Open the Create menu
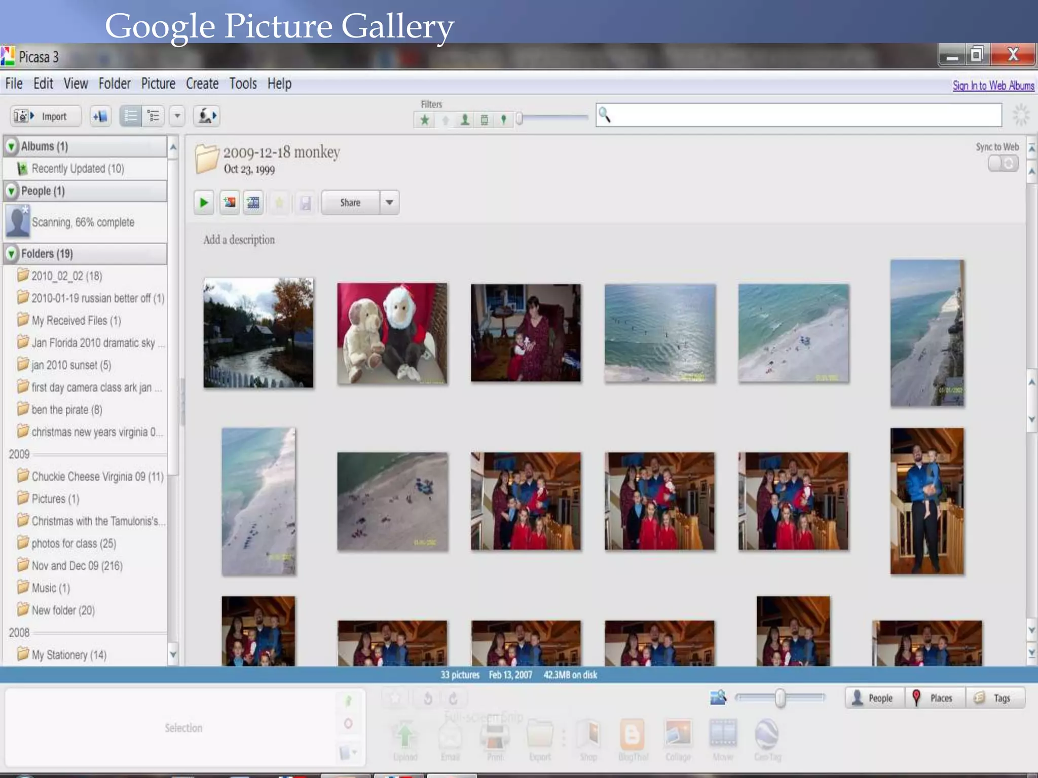The height and width of the screenshot is (778, 1038). tap(202, 84)
